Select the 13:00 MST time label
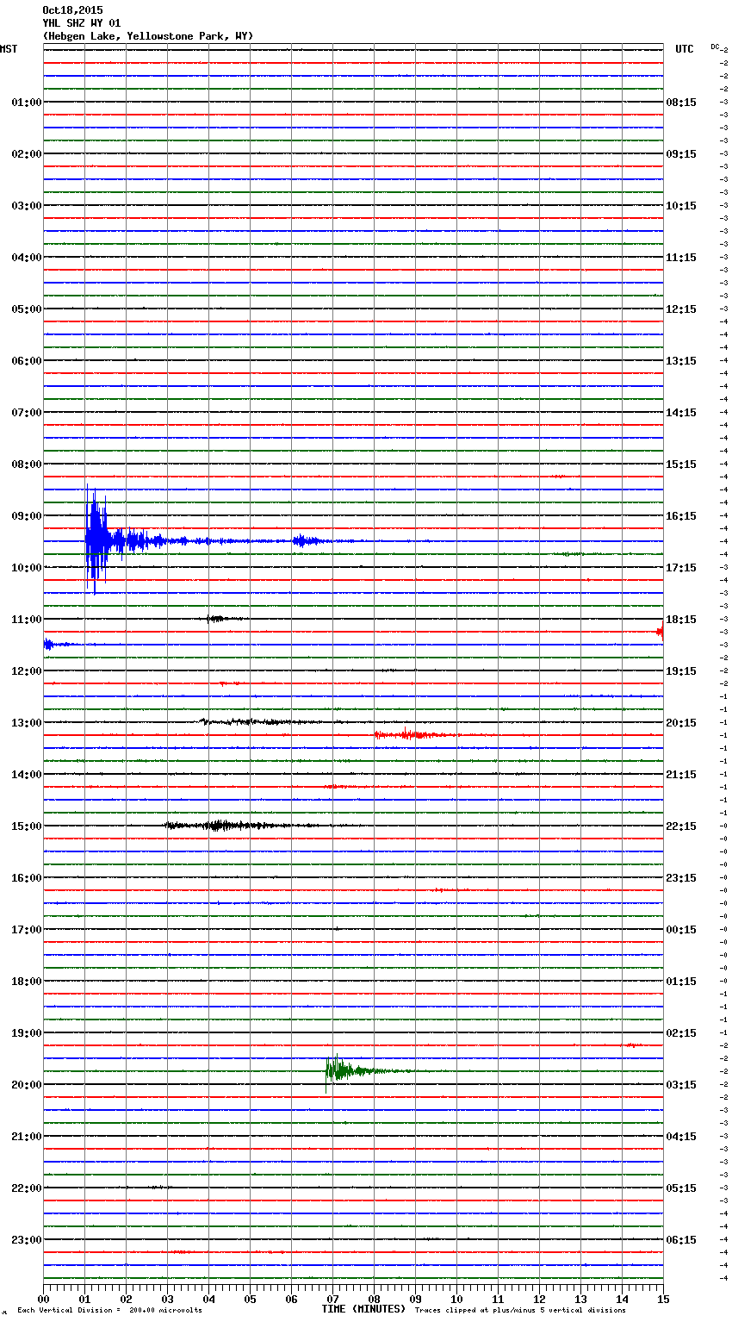 (x=27, y=723)
